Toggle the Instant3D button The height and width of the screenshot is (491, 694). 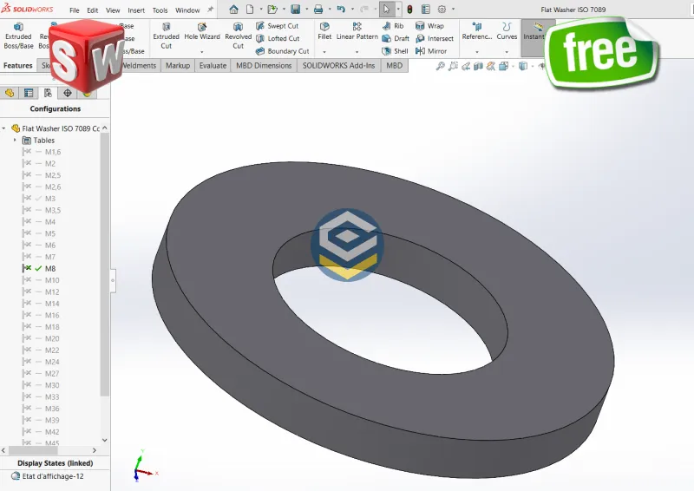(x=533, y=32)
